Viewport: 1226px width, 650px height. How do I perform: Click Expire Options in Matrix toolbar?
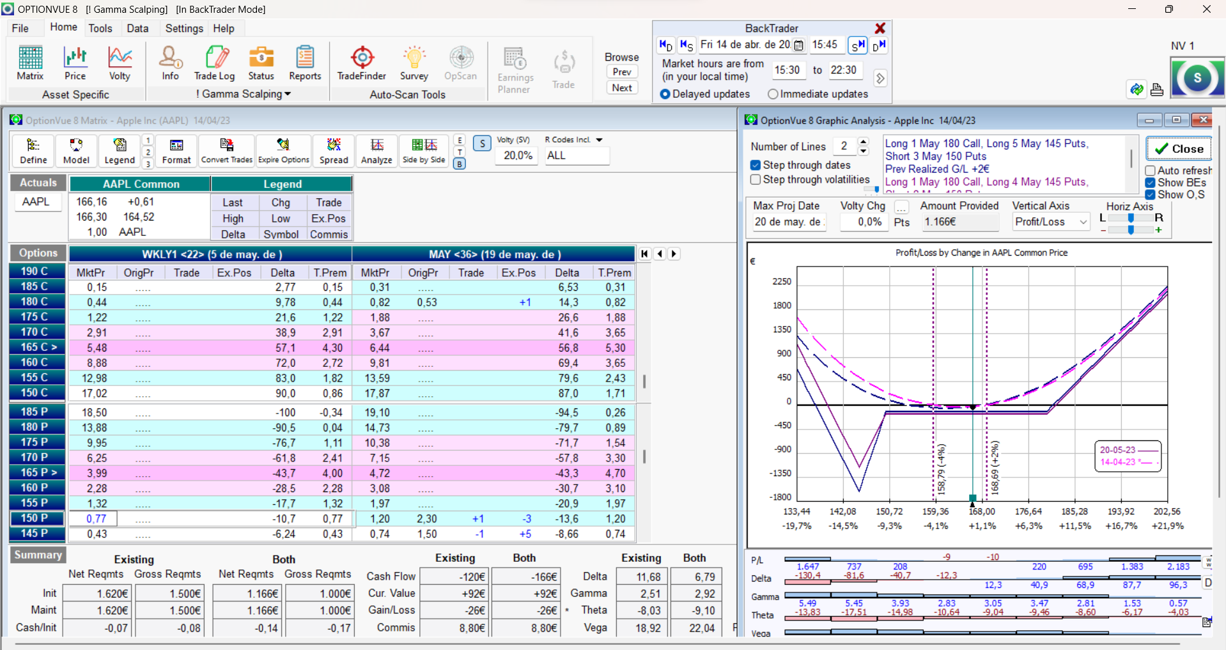point(283,151)
